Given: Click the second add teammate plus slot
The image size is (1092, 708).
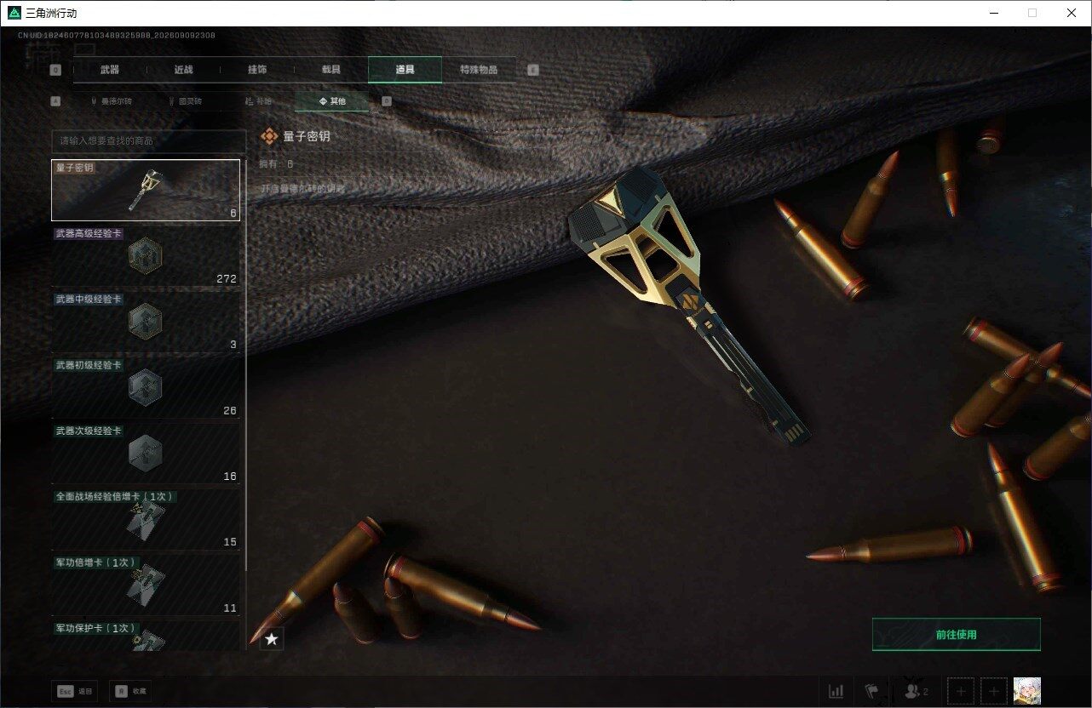Looking at the screenshot, I should 993,692.
